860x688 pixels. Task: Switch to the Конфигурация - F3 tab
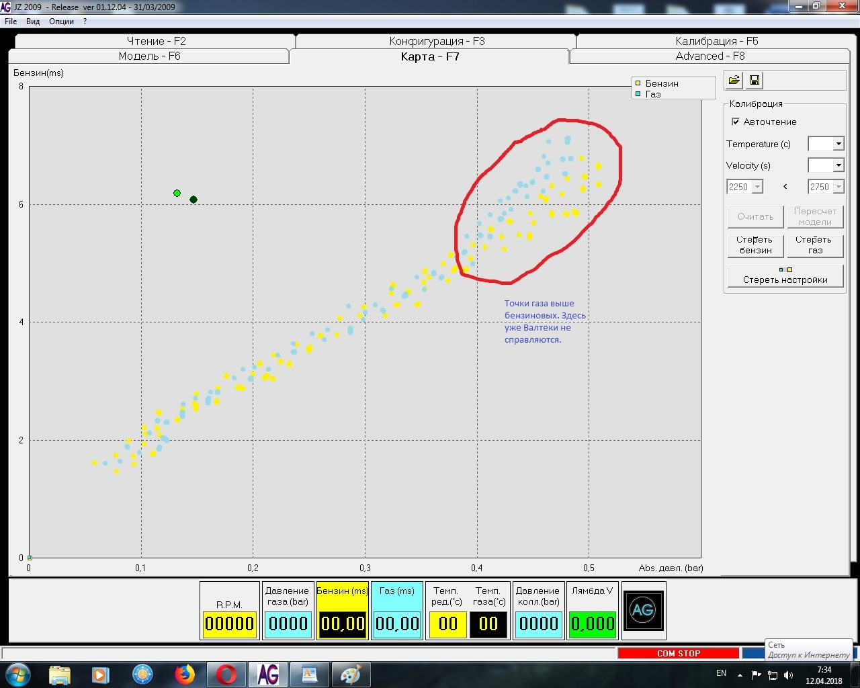click(x=437, y=41)
